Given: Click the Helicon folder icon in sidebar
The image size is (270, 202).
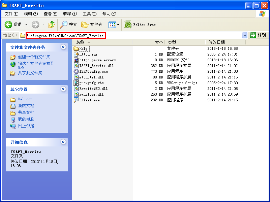Looking at the screenshot, I should (x=13, y=100).
